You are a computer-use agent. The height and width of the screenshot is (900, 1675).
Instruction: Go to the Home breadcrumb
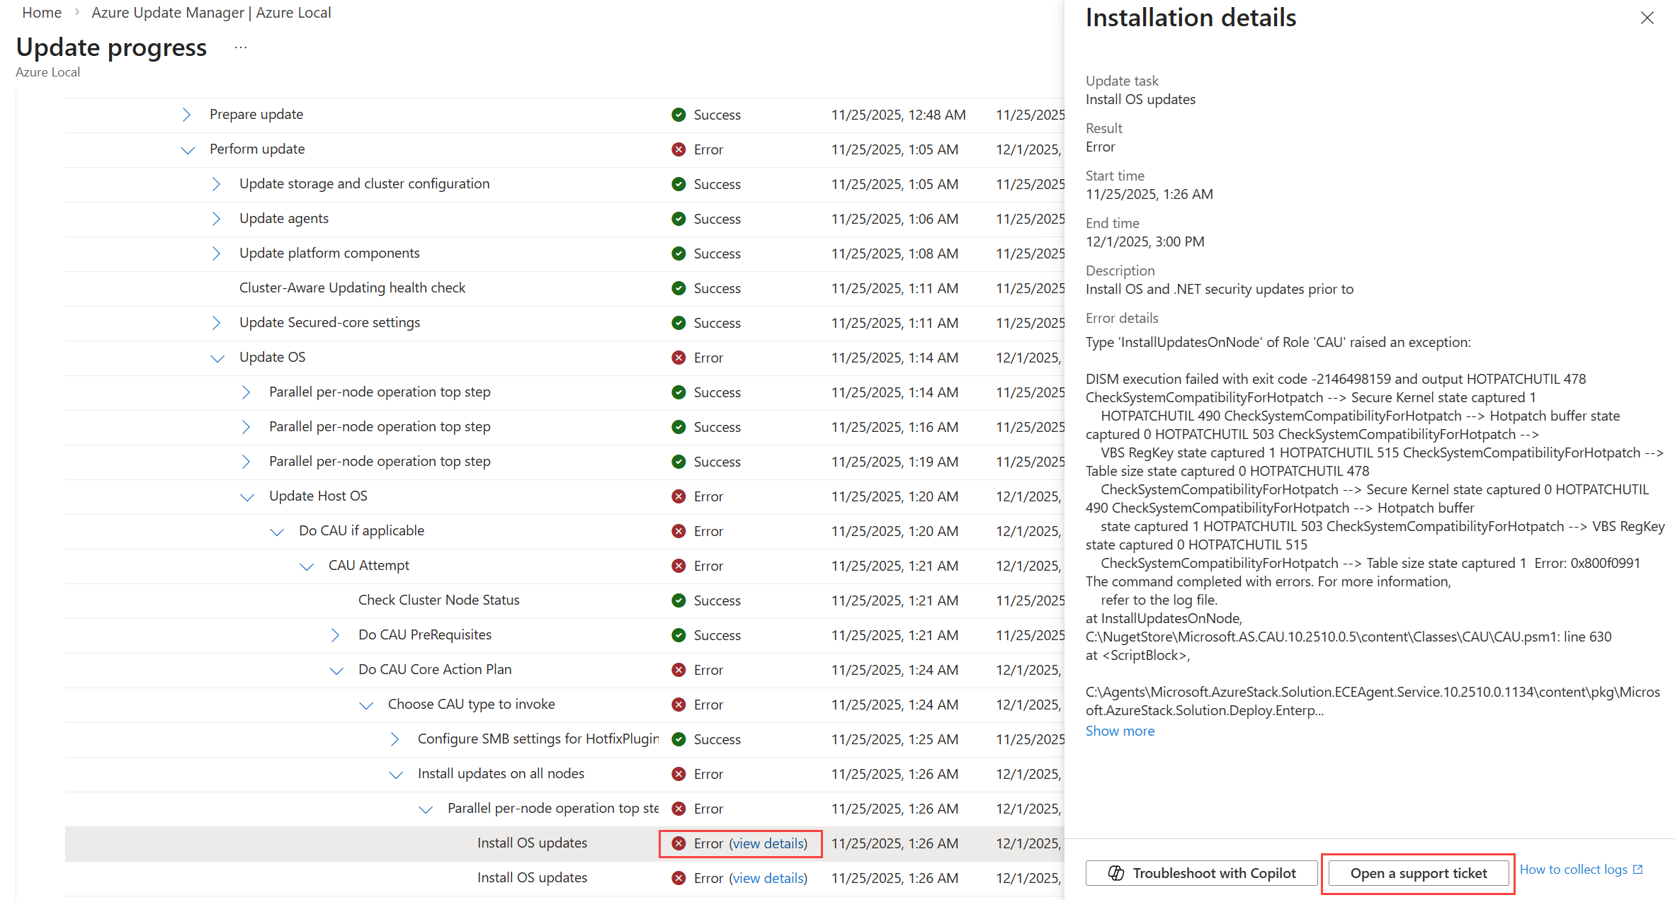42,13
